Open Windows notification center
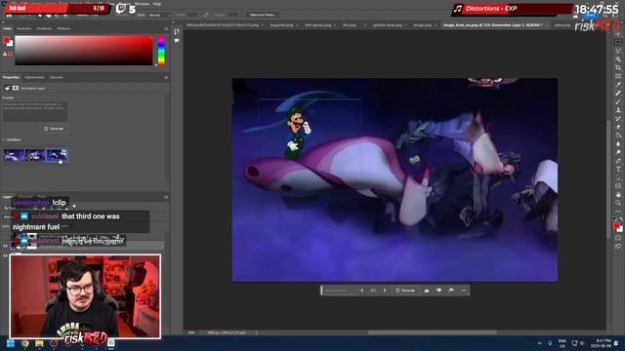625x351 pixels. tap(617, 343)
